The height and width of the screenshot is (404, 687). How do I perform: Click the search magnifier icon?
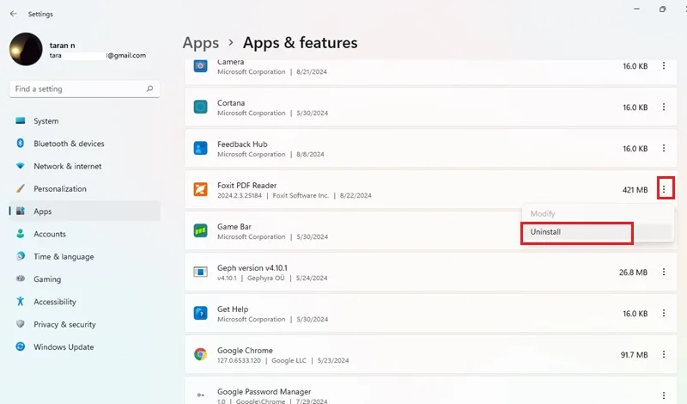tap(149, 89)
